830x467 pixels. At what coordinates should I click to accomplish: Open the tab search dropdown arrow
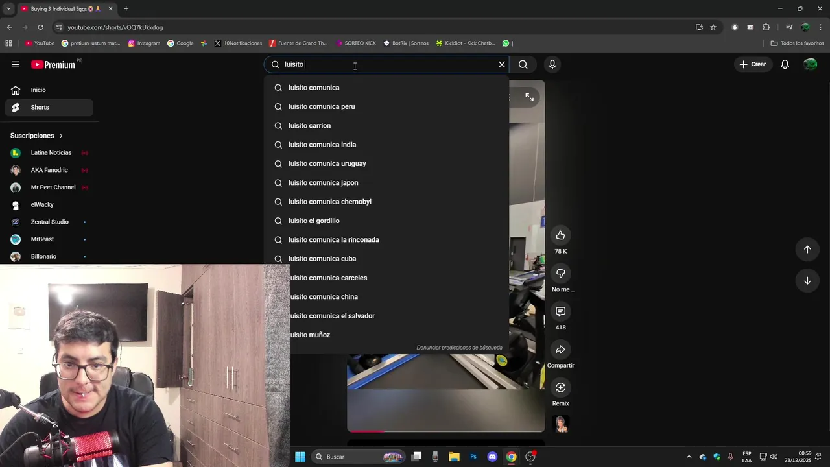coord(8,9)
